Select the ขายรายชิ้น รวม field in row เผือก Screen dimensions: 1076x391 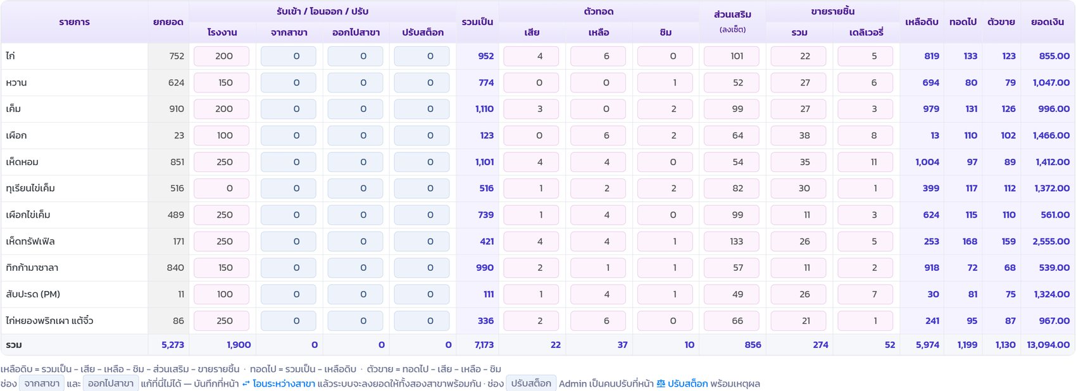(799, 135)
